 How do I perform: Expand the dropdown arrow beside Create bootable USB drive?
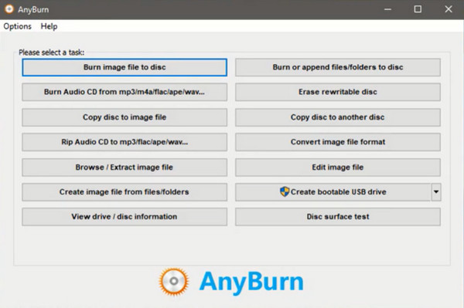tap(436, 192)
